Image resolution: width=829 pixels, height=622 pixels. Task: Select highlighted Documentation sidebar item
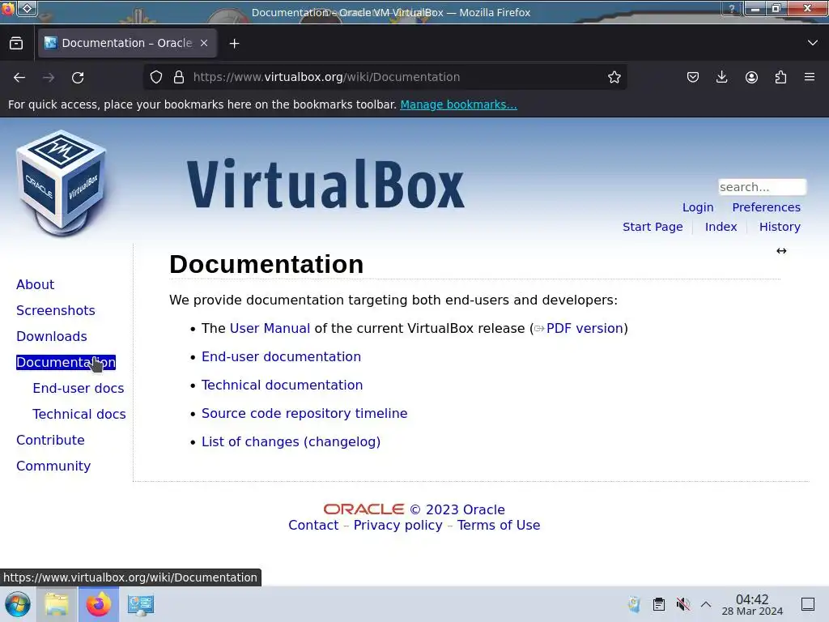(66, 362)
